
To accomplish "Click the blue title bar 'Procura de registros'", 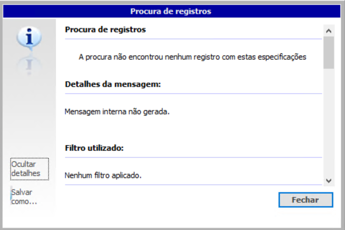I will pos(171,11).
